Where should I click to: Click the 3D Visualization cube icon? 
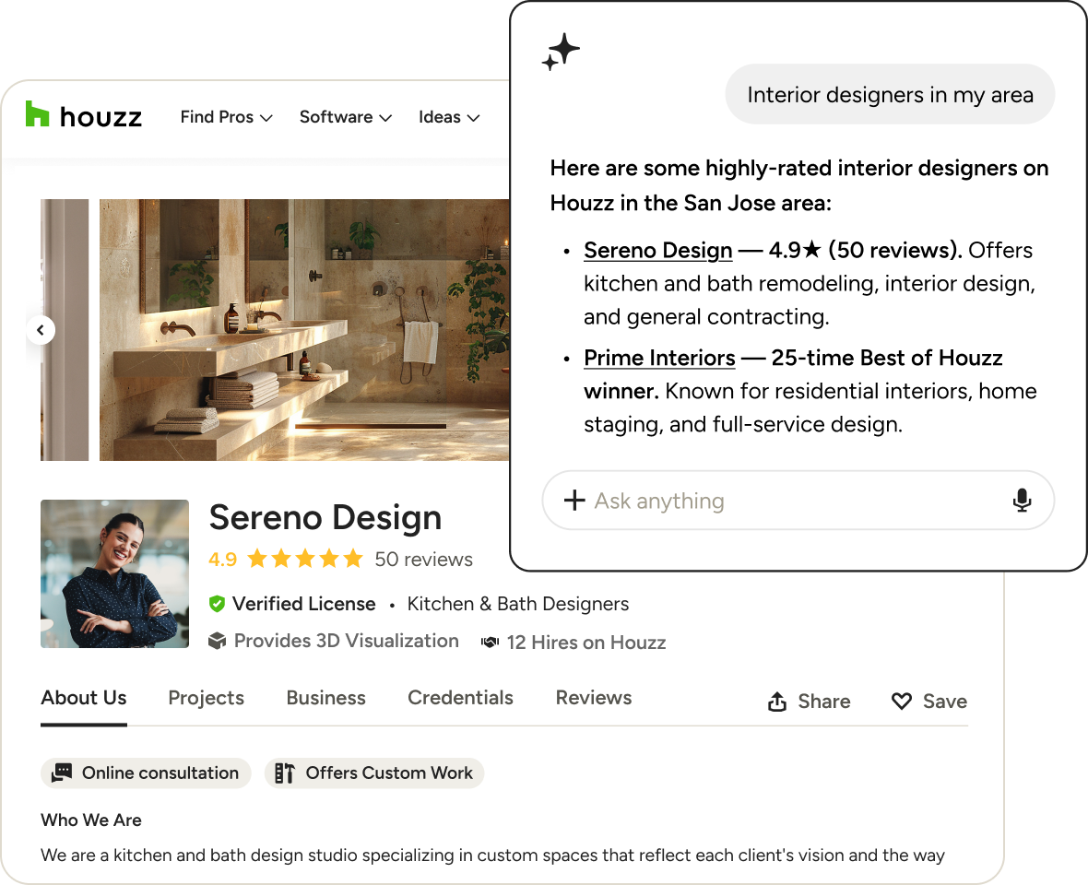[218, 641]
